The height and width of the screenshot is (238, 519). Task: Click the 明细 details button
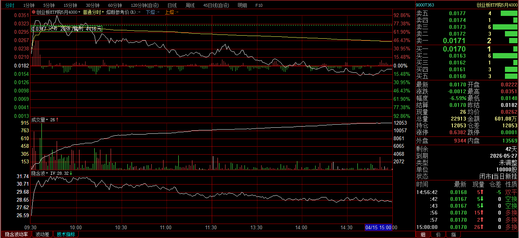(242, 5)
